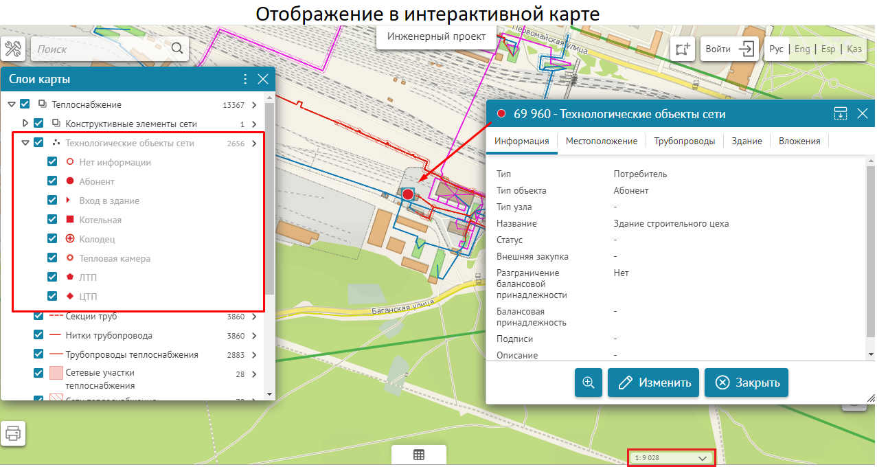Collapse the Теплоснабжение layer group
The height and width of the screenshot is (467, 877).
[11, 104]
